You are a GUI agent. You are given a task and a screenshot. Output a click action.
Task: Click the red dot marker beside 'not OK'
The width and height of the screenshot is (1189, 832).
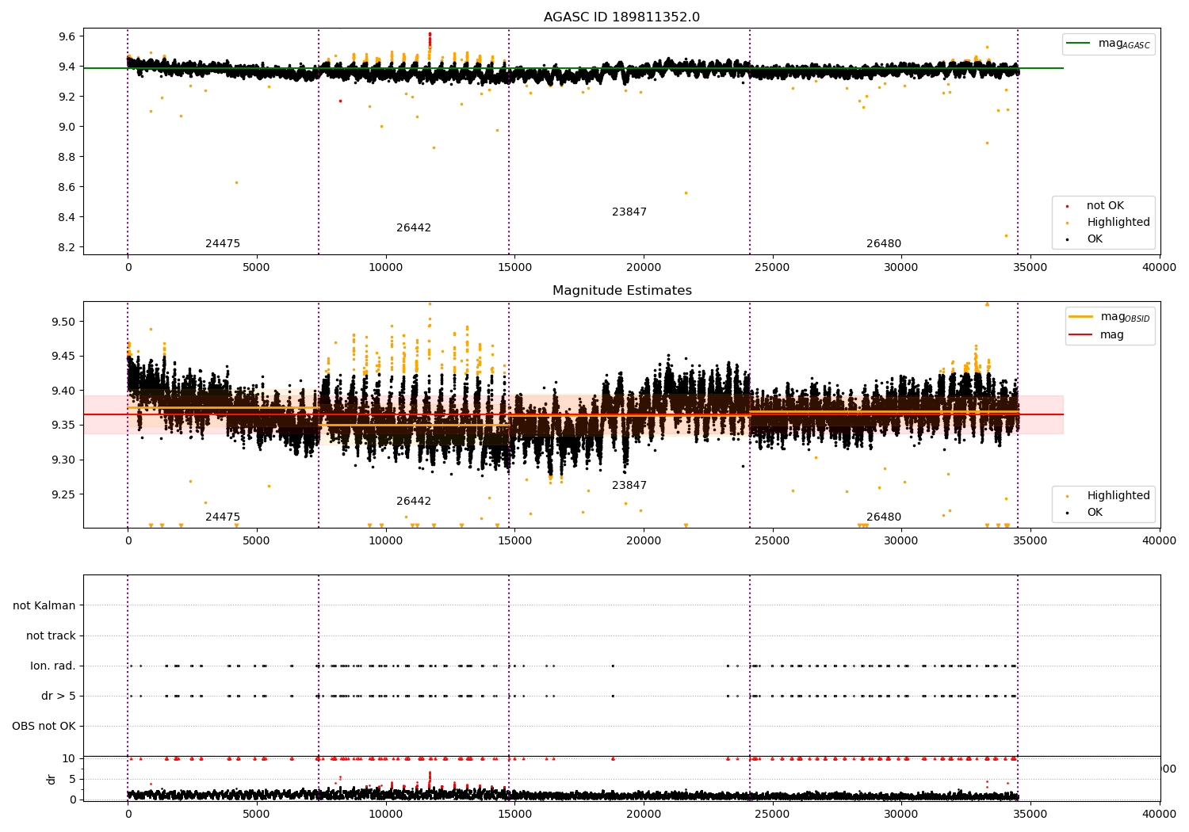(x=1067, y=206)
